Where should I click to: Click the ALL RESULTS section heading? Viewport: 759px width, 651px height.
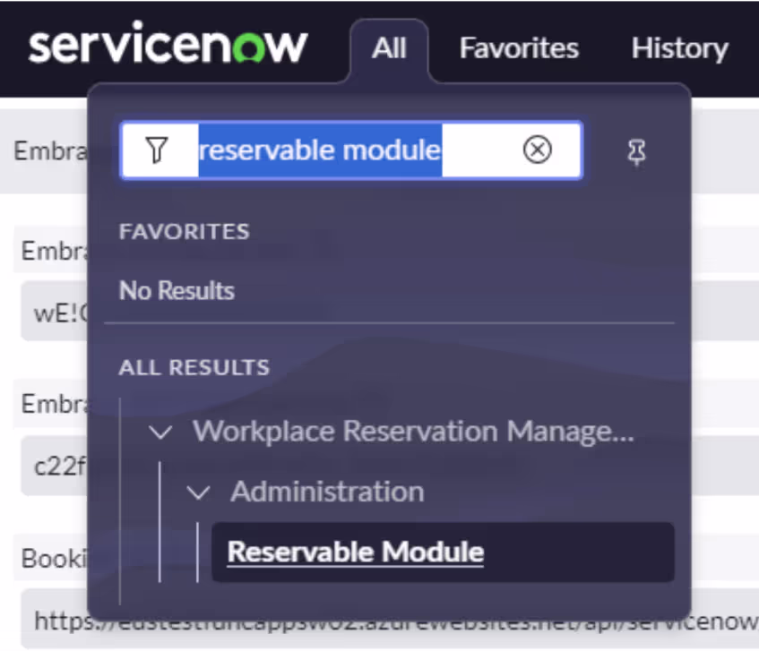click(194, 367)
